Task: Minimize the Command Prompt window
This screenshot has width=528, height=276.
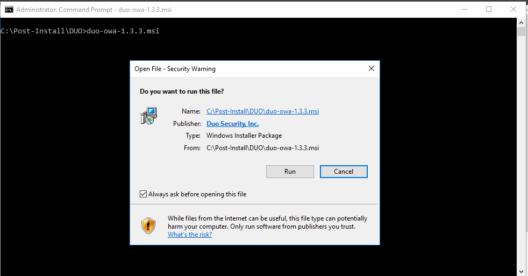Action: 465,10
